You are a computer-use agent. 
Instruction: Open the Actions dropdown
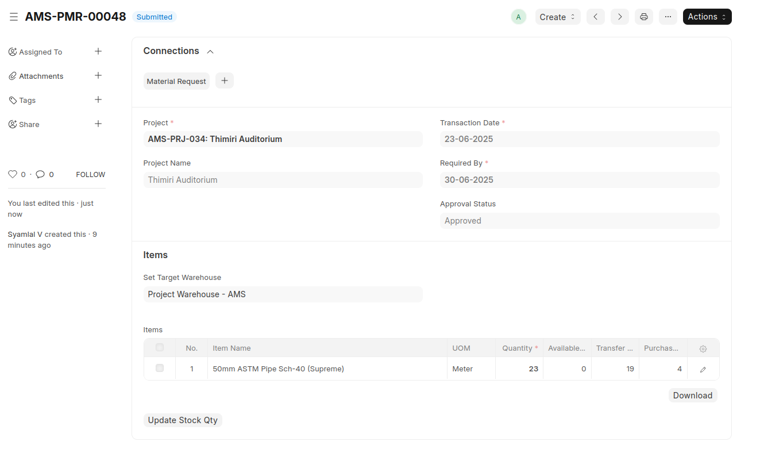point(707,17)
